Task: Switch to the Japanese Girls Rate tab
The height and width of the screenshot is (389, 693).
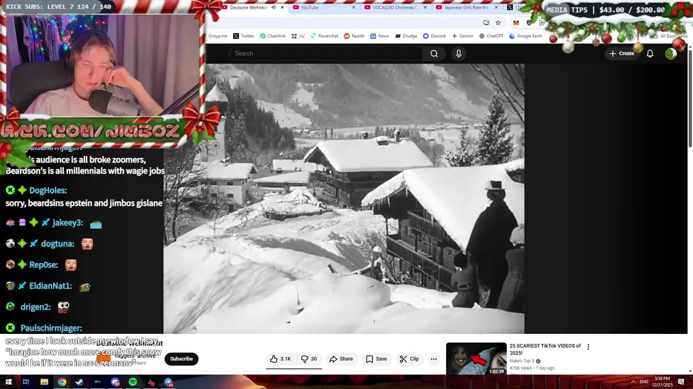Action: click(x=466, y=8)
